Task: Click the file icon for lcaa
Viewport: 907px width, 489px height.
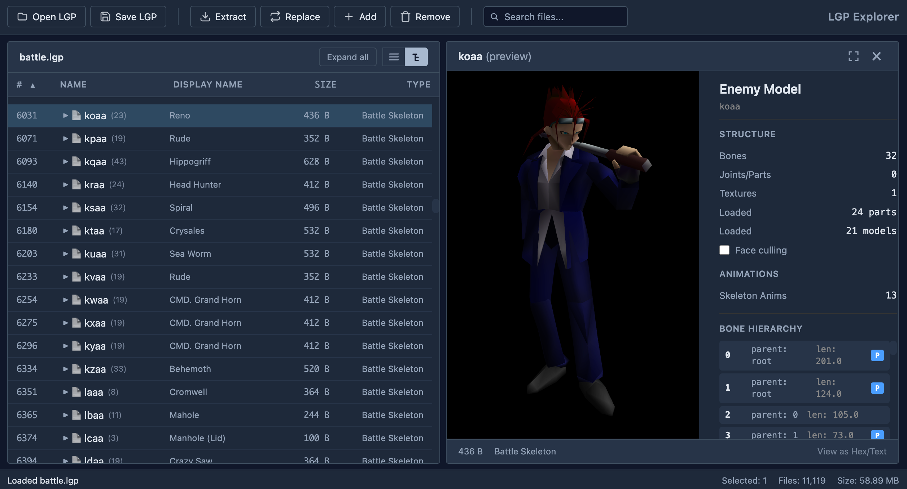Action: (x=76, y=438)
